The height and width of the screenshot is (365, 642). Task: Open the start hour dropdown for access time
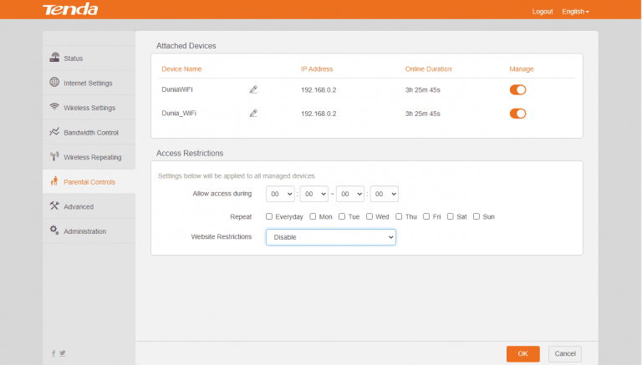tap(280, 194)
